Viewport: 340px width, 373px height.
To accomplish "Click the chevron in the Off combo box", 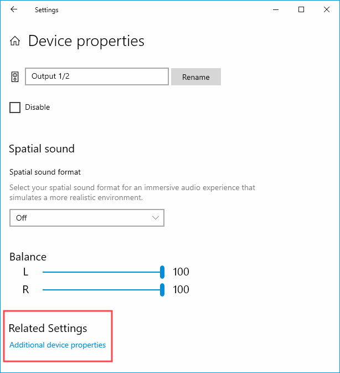I will (156, 218).
